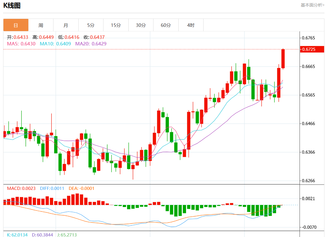Switch to the 周 weekly tab
Screen dimensions: 325x237
tap(41, 25)
